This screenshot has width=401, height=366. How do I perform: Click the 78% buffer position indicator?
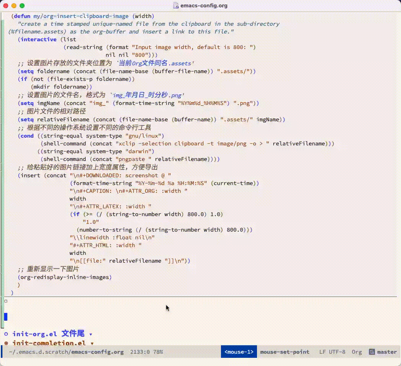158,352
